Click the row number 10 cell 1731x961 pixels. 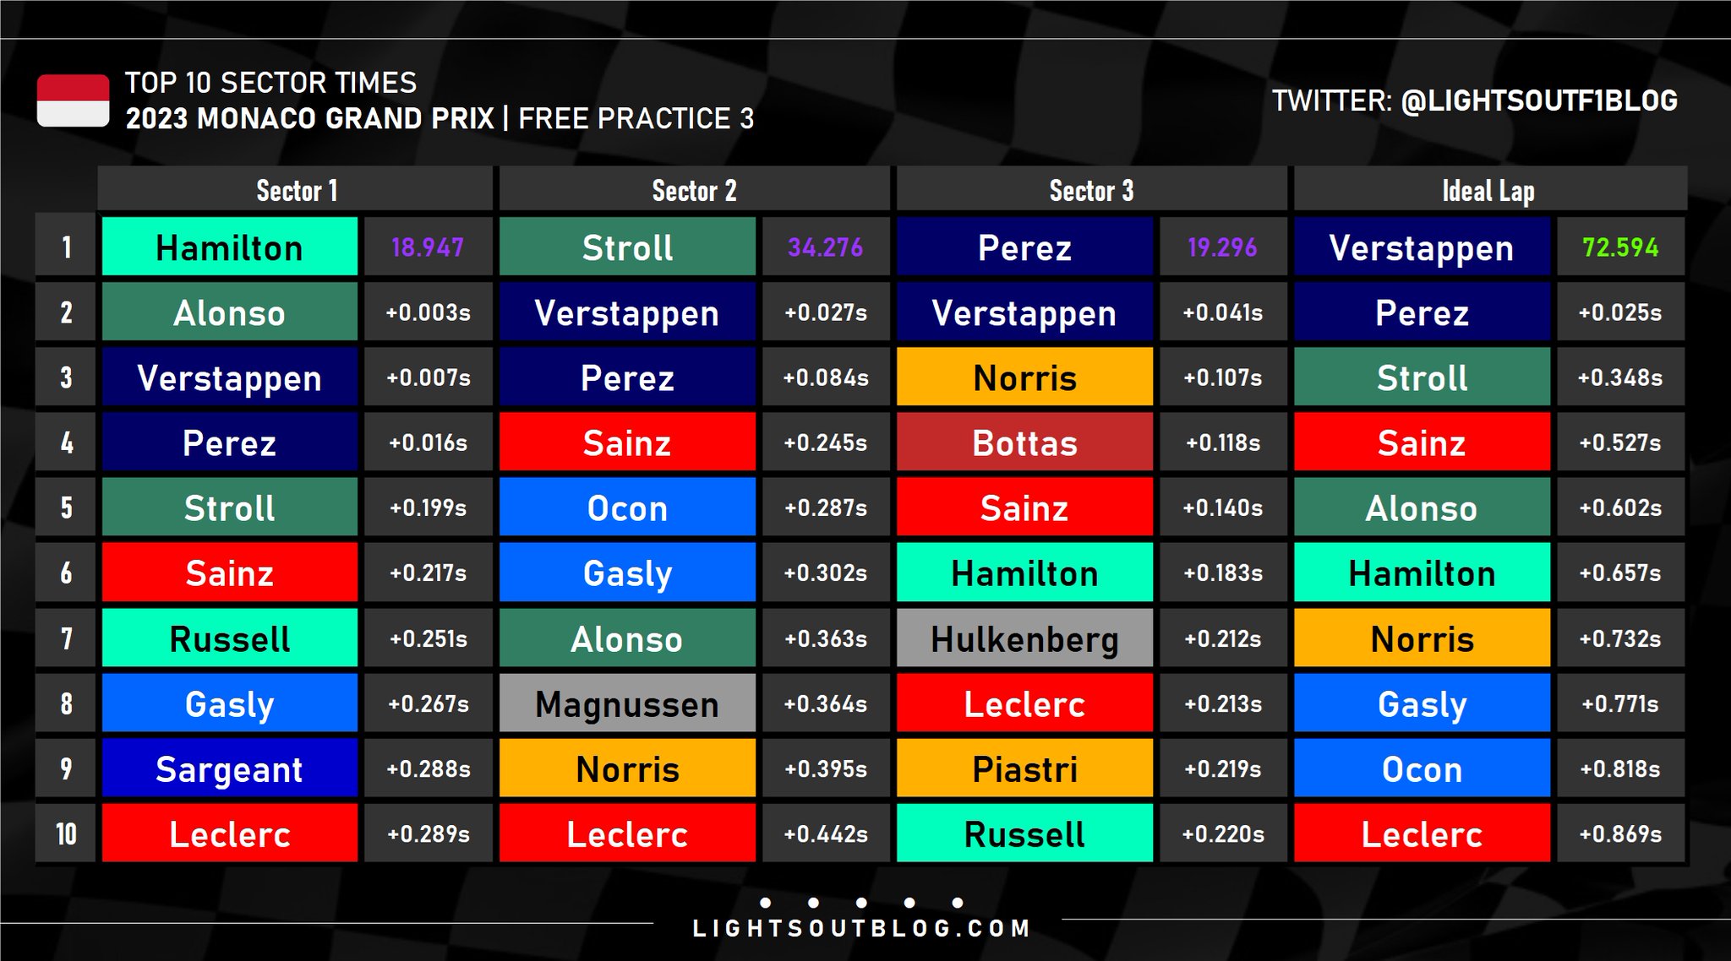point(66,833)
